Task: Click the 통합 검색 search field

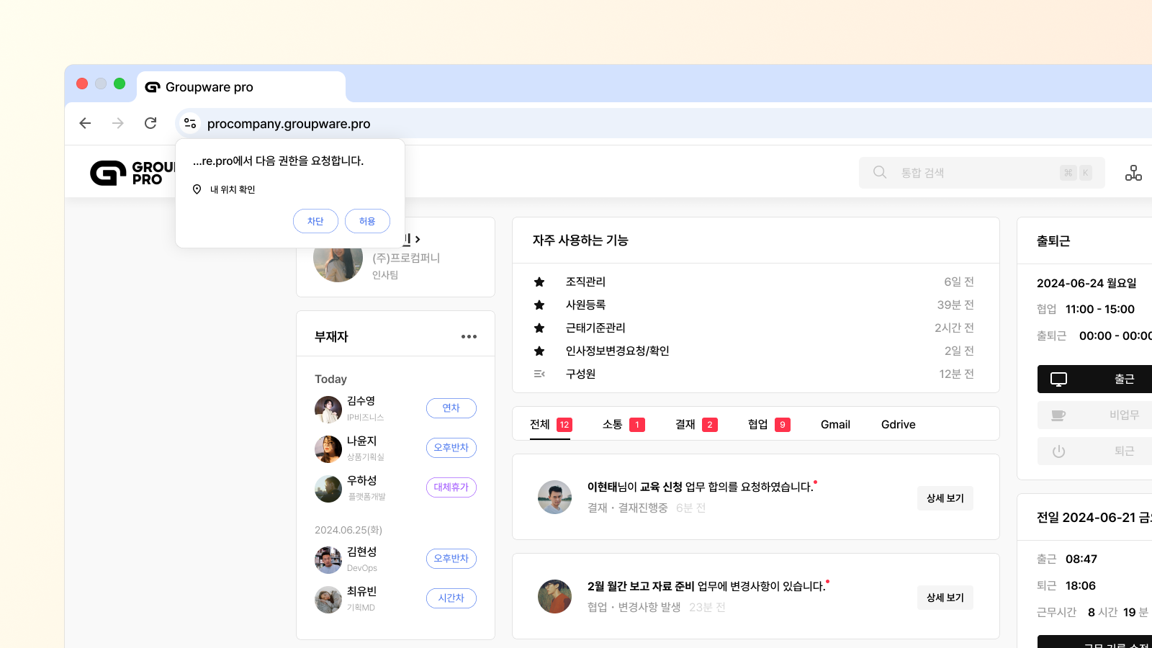Action: point(982,173)
